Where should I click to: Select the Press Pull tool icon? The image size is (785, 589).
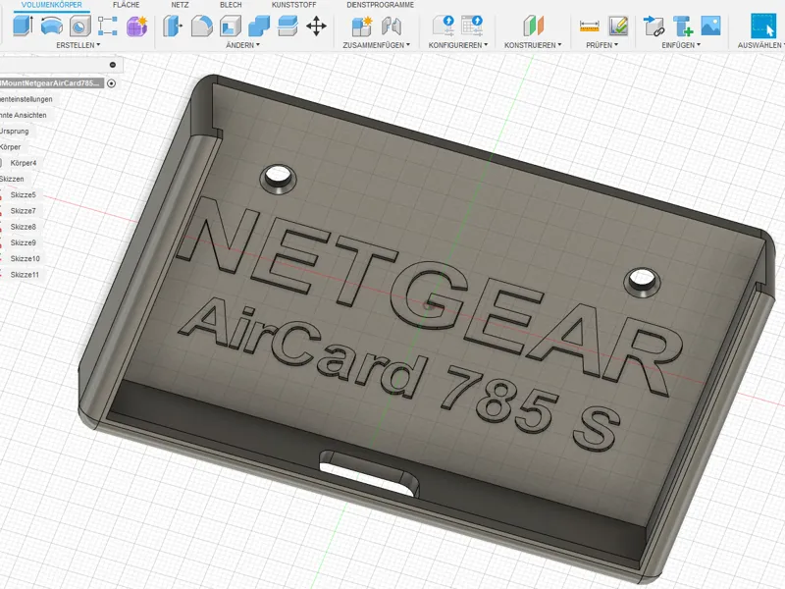[173, 26]
